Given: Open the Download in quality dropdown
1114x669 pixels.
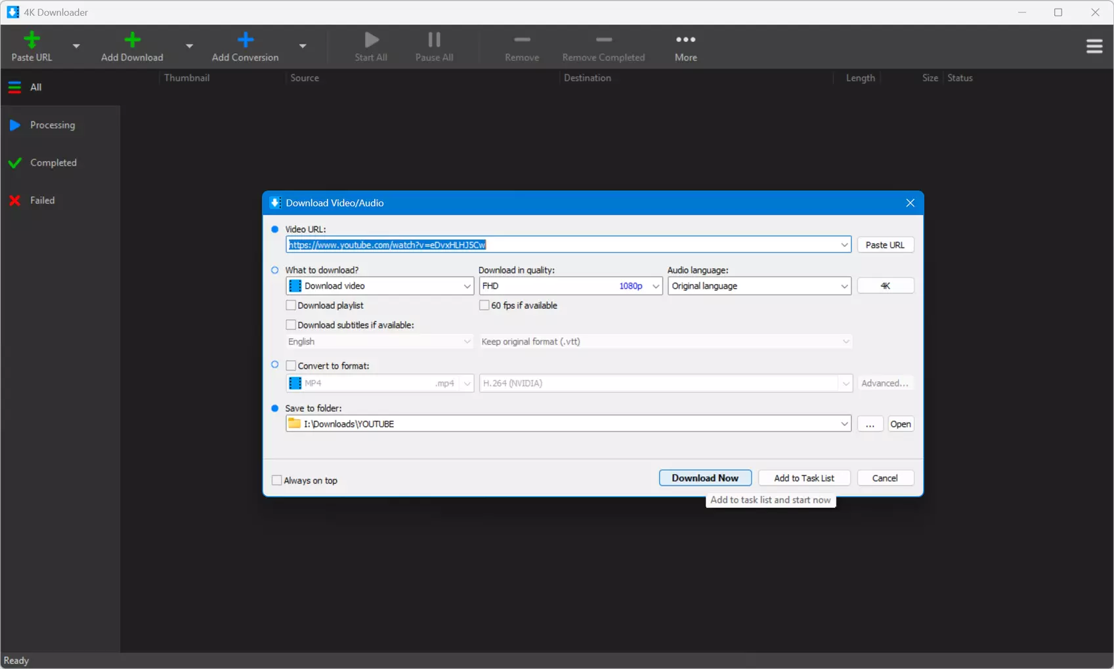Looking at the screenshot, I should tap(570, 286).
